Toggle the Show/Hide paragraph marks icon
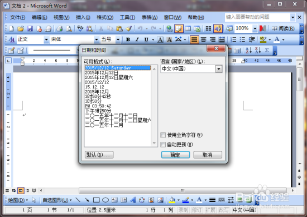Image resolution: width=307 pixels, height=217 pixels. click(218, 29)
